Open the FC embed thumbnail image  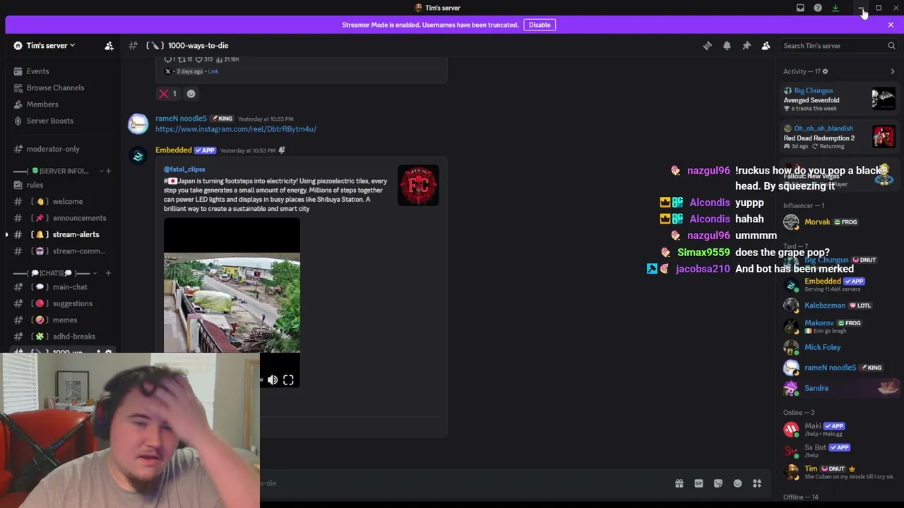click(418, 186)
